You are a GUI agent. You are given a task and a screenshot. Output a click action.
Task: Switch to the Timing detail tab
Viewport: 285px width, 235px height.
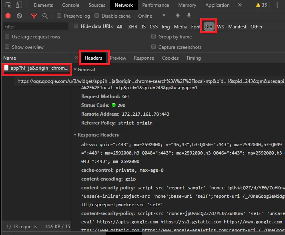point(193,58)
